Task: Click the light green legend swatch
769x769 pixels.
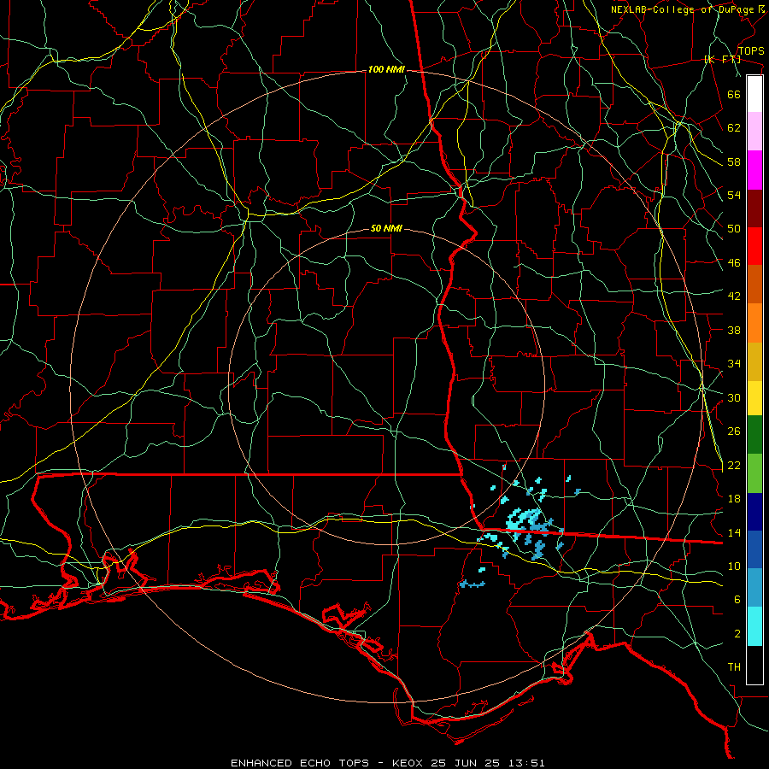Action: pos(754,473)
